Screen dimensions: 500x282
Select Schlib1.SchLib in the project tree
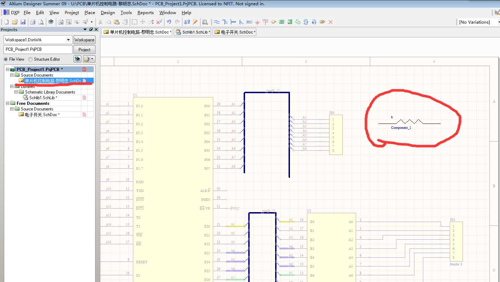click(x=43, y=98)
